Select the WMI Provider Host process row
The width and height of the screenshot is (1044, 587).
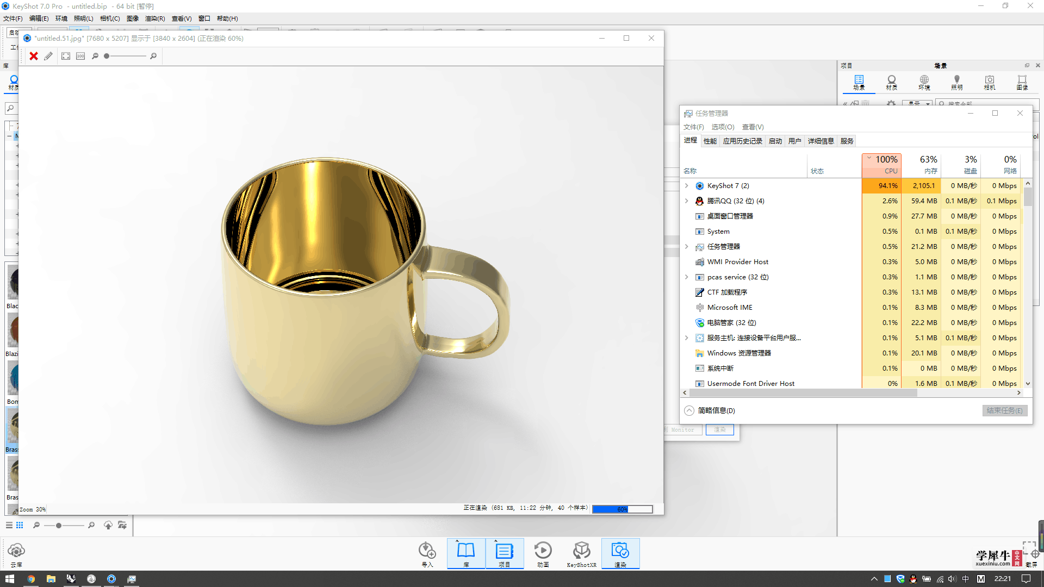click(851, 262)
